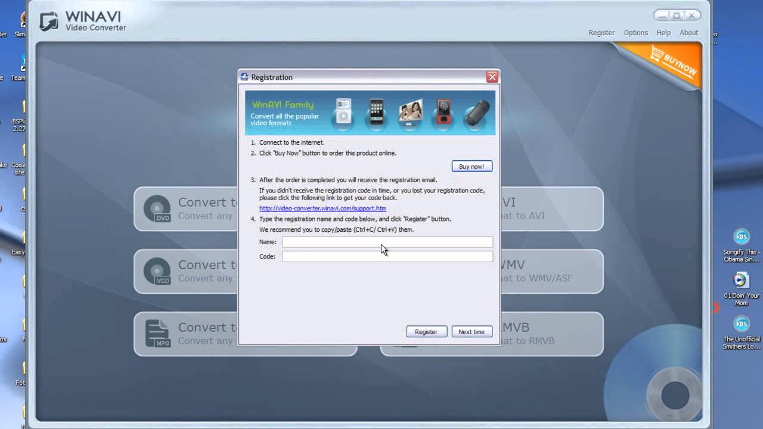Open the Options menu

(x=635, y=33)
